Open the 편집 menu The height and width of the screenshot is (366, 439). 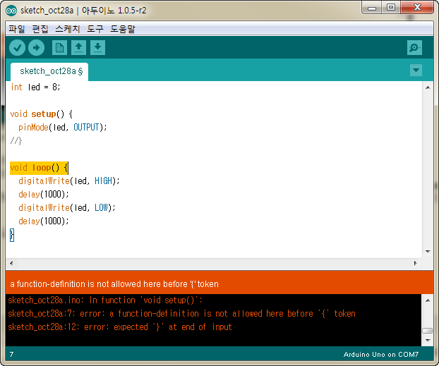click(x=40, y=29)
